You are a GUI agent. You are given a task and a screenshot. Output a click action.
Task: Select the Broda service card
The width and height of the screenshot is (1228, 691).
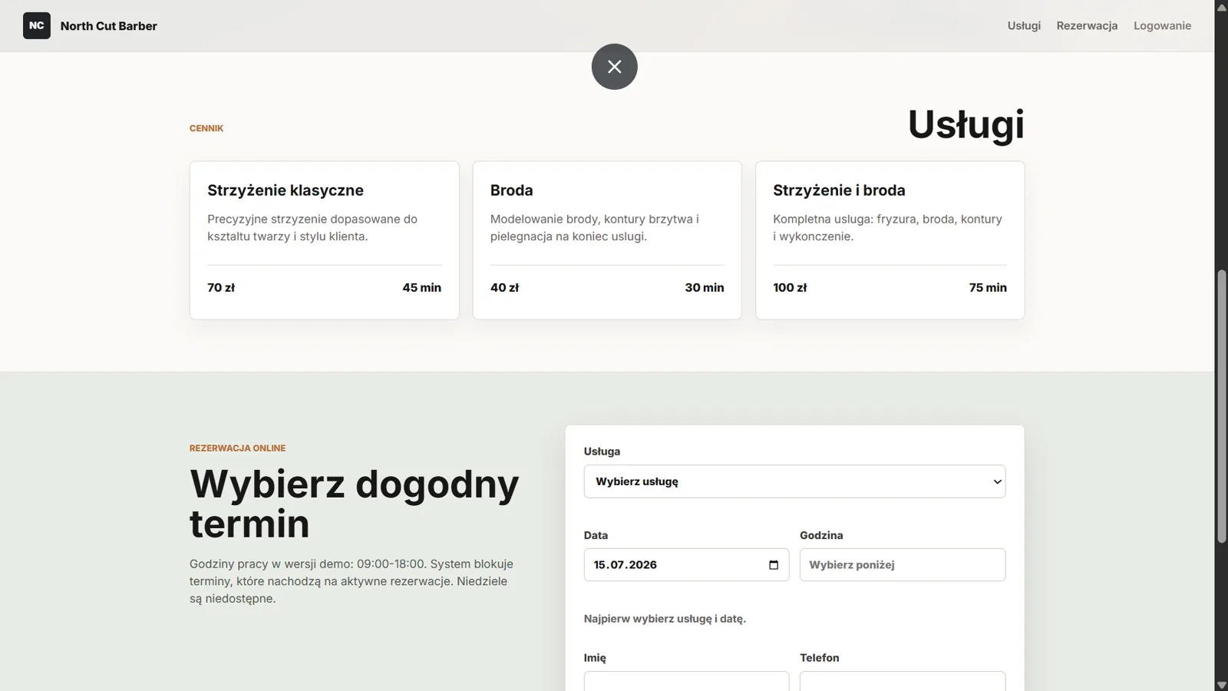607,240
